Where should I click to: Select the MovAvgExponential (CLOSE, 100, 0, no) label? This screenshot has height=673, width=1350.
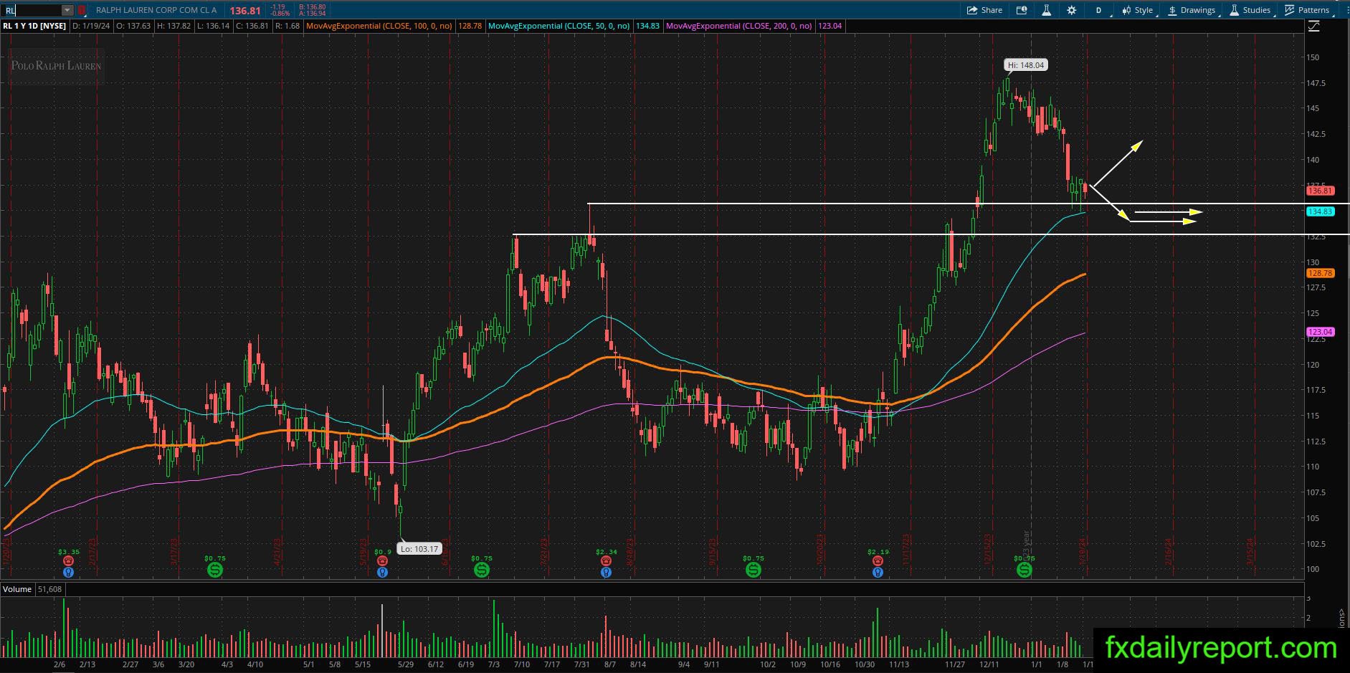(x=379, y=26)
